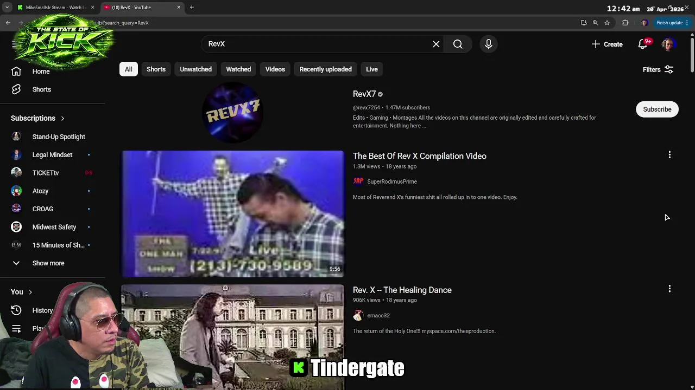Screen dimensions: 695x390
Task: Open the tab search dropdown arrow
Action: point(7,8)
